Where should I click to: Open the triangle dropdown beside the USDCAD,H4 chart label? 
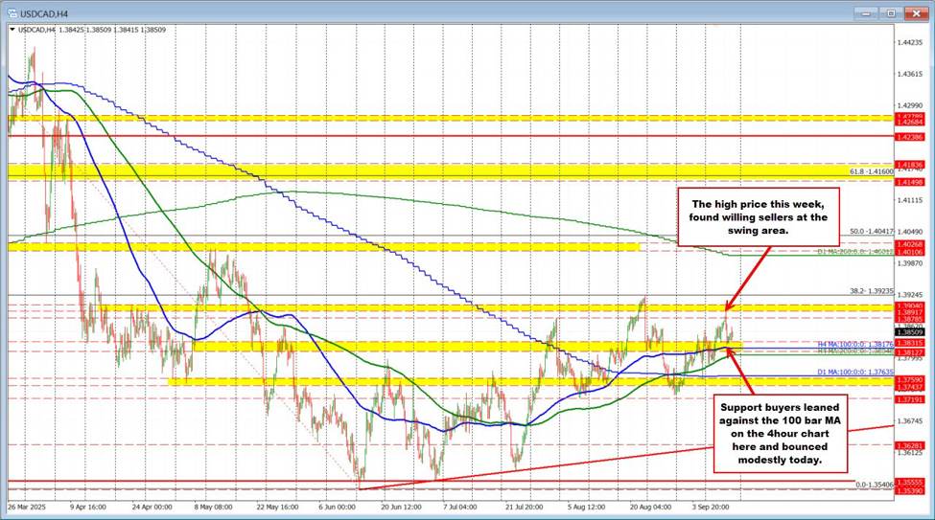[x=12, y=31]
